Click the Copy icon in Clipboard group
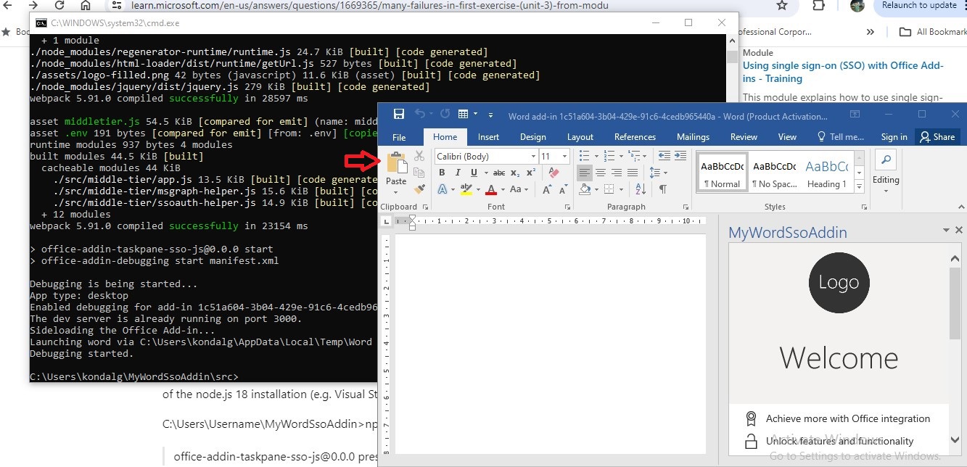Screen dimensions: 967x467 [419, 173]
